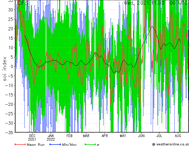Click the DEC 2021 axis label
The image size is (189, 146).
[x=32, y=138]
